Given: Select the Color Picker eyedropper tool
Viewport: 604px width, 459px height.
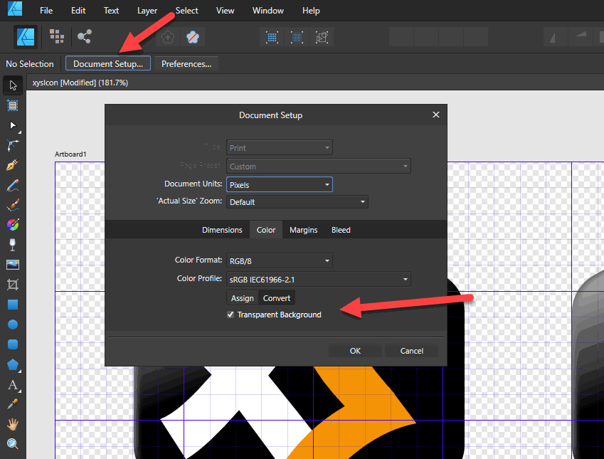Looking at the screenshot, I should [x=13, y=404].
